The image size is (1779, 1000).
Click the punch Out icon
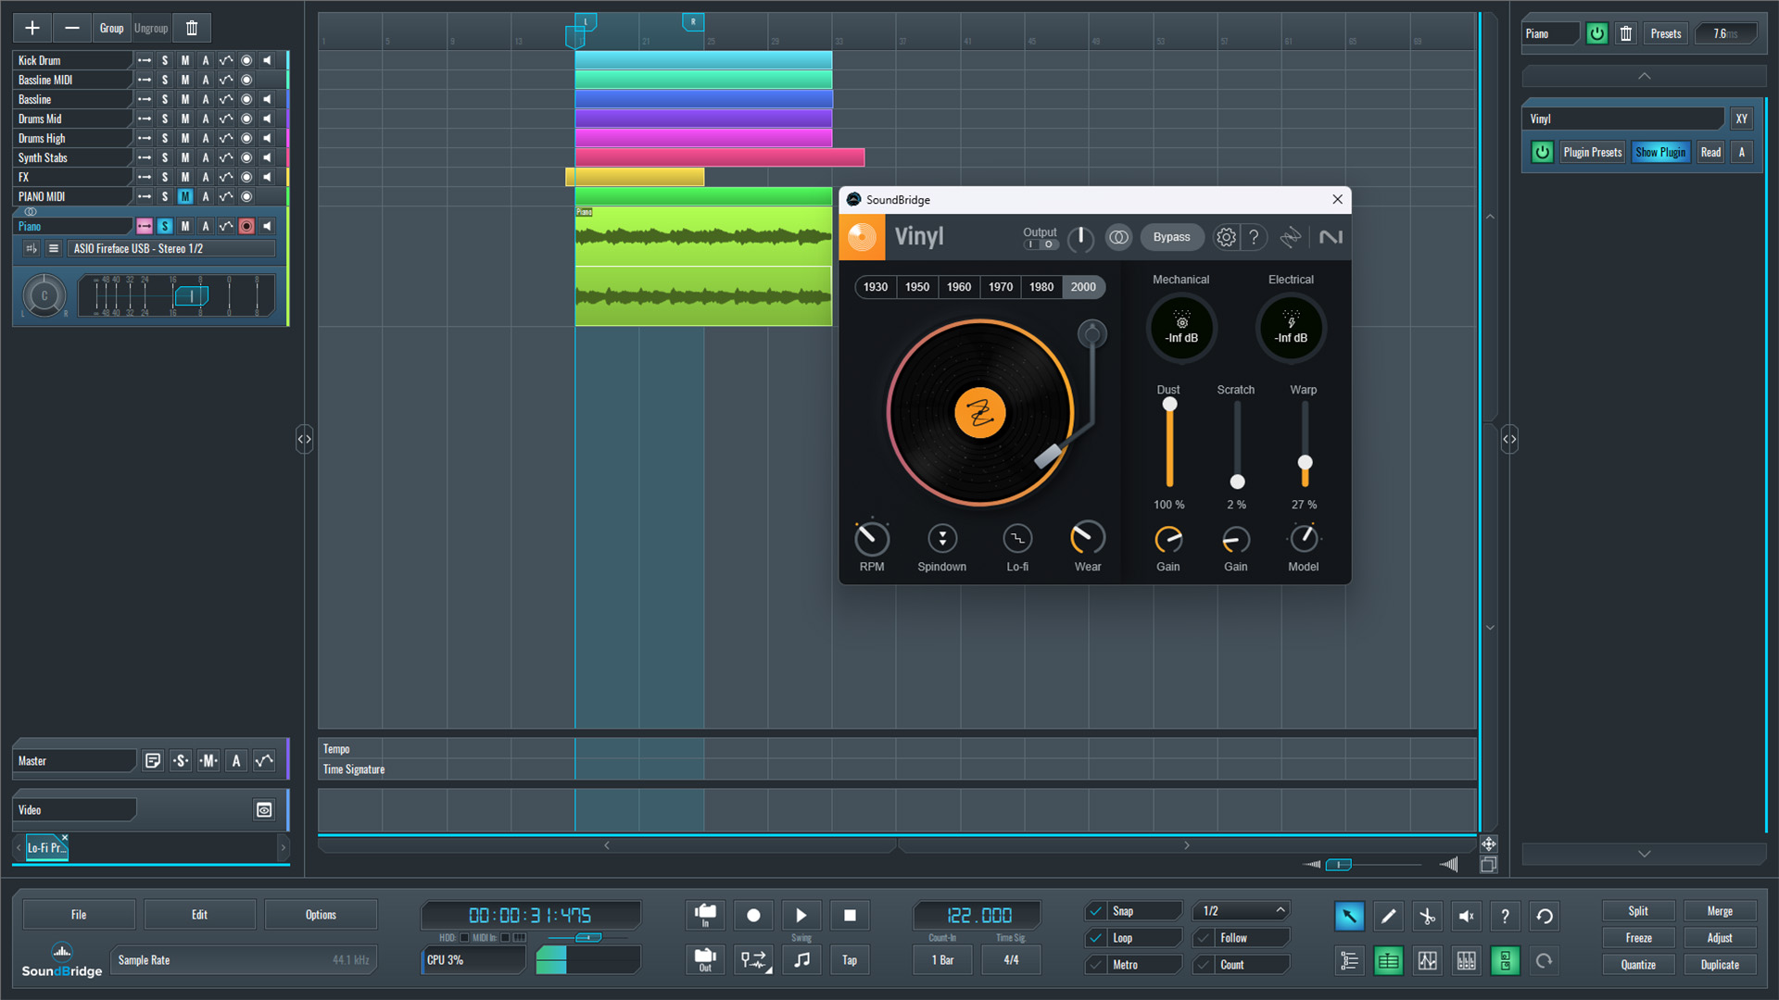click(x=705, y=960)
